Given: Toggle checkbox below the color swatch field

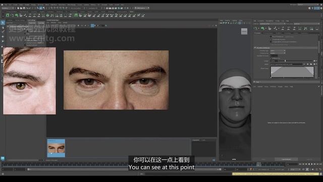Looking at the screenshot, I should 271,59.
